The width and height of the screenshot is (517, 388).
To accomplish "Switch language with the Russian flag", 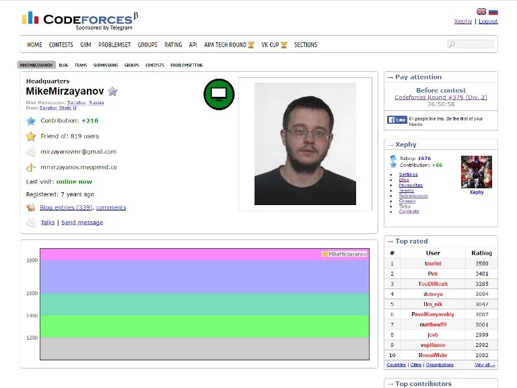I will tap(493, 11).
